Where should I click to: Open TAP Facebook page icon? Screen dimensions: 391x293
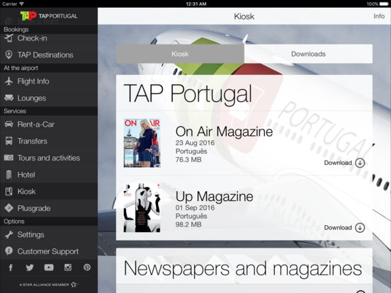click(11, 268)
